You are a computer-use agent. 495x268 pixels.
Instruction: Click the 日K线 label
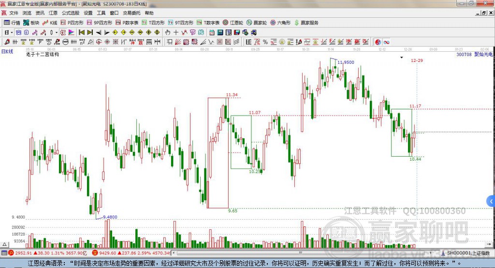(x=7, y=51)
